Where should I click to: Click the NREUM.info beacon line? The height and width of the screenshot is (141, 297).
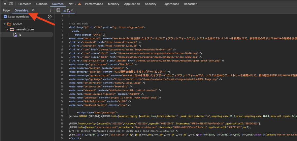(160, 127)
